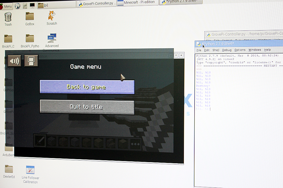Image resolution: width=283 pixels, height=188 pixels.
Task: Click the Quit to title button
Action: [87, 107]
